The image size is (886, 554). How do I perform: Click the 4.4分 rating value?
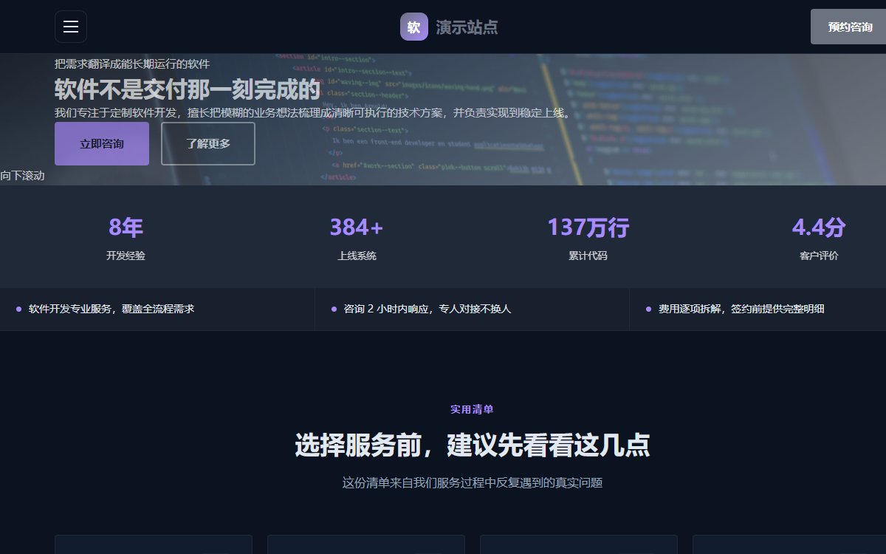819,228
